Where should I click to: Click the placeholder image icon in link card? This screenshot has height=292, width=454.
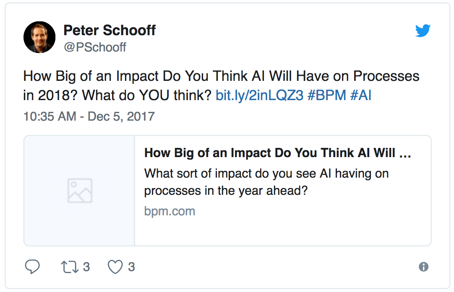(80, 191)
